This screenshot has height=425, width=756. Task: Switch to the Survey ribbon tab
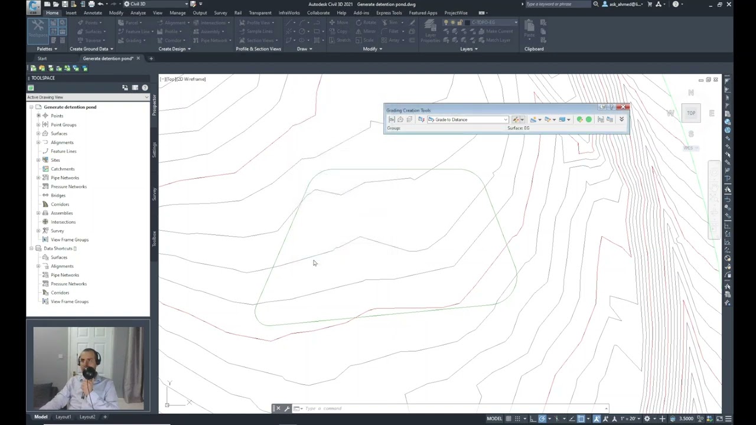pos(220,12)
